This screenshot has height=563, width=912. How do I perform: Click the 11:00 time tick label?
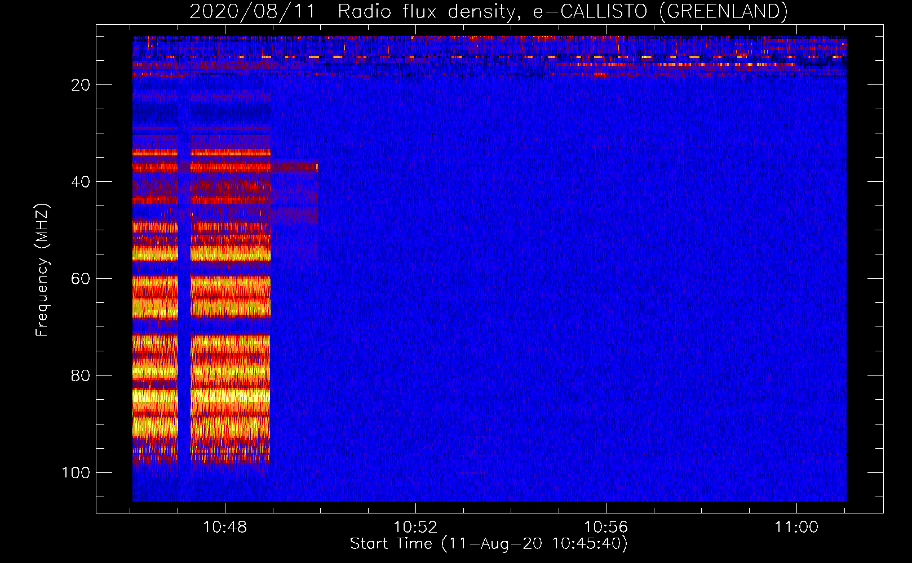(796, 527)
